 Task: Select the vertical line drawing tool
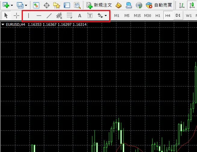(x=29, y=16)
